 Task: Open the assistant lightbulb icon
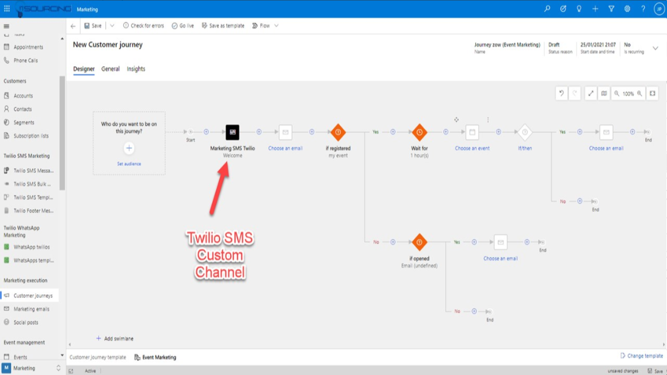[579, 9]
